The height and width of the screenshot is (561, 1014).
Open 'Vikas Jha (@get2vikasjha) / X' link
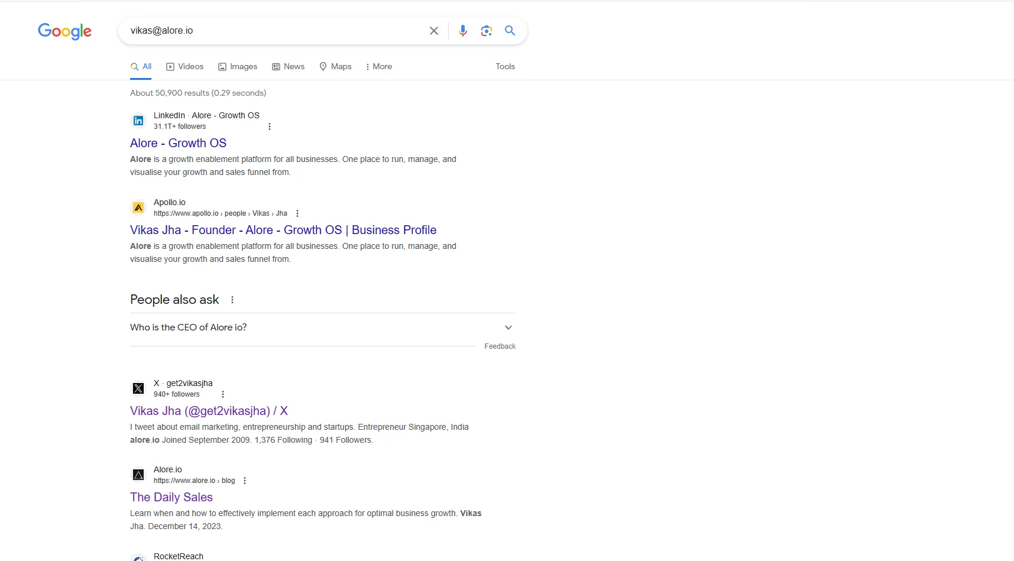(x=209, y=411)
